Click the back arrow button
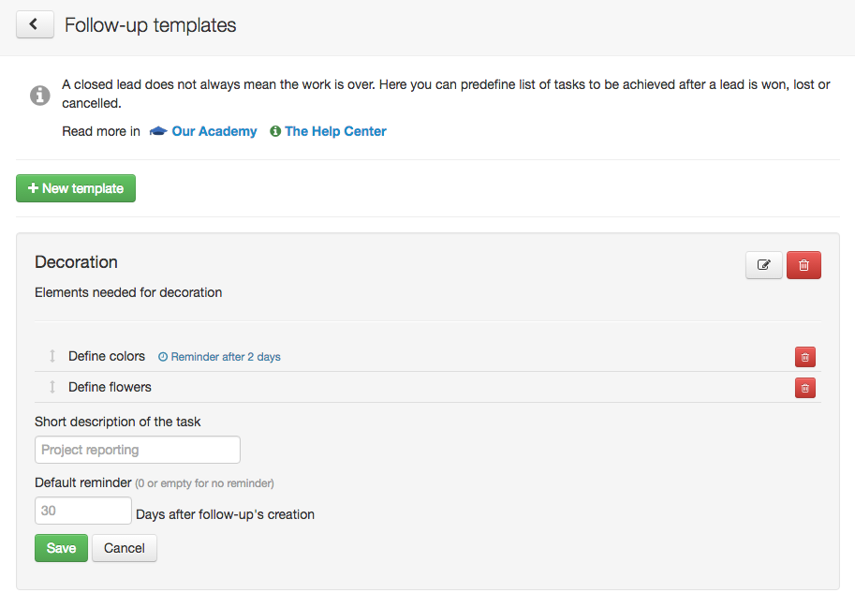This screenshot has width=855, height=593. pyautogui.click(x=35, y=24)
